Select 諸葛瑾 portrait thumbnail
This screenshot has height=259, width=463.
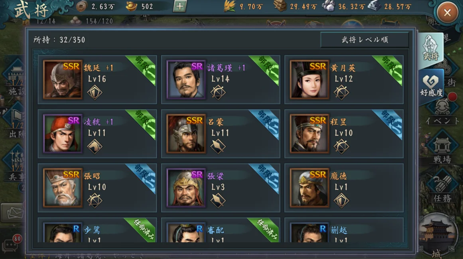186,80
